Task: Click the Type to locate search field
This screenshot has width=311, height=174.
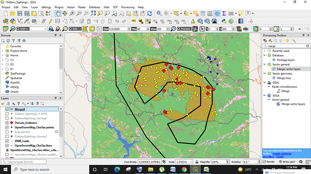Action: [x=24, y=162]
